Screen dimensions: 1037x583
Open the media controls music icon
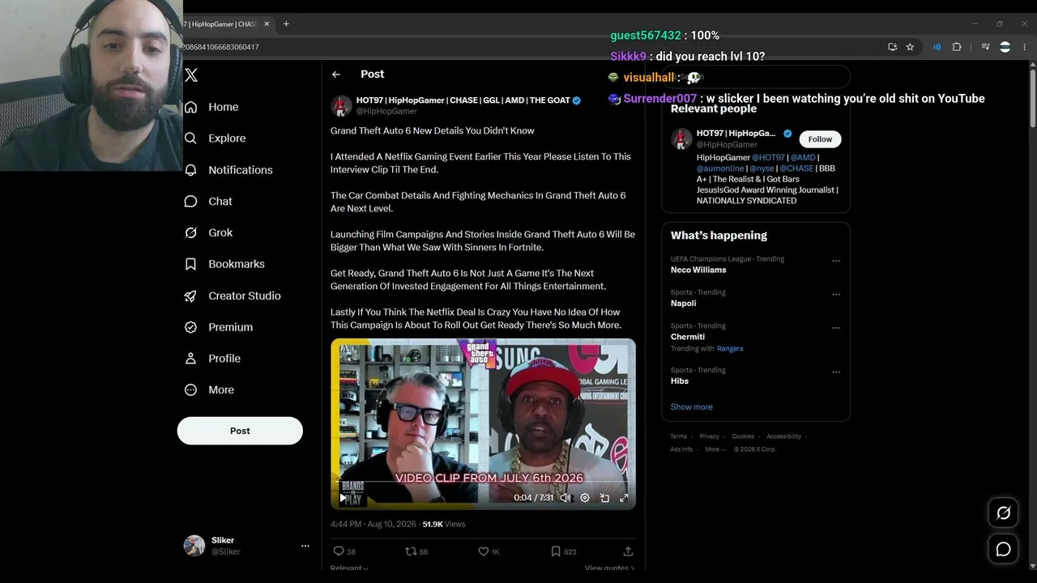point(985,47)
